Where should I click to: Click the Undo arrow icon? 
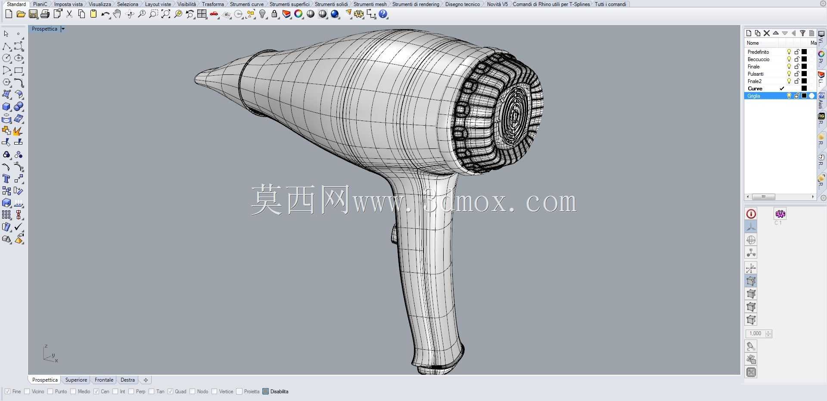click(x=105, y=14)
